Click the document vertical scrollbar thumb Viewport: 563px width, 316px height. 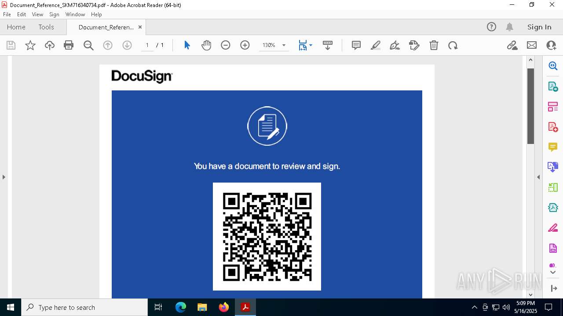[x=530, y=106]
